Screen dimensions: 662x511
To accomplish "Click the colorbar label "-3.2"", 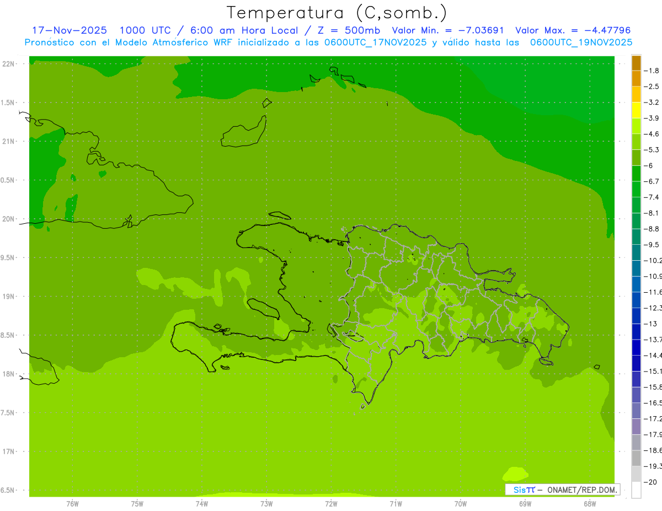I will point(653,103).
